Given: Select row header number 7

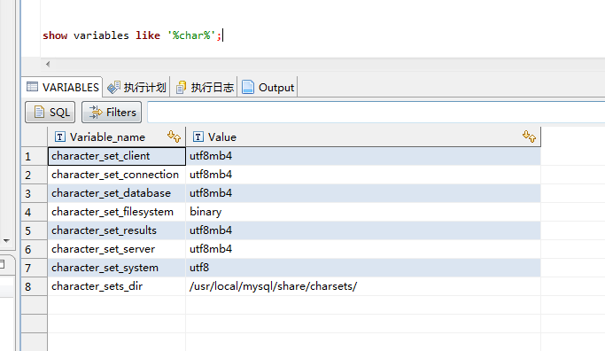Looking at the screenshot, I should 35,268.
